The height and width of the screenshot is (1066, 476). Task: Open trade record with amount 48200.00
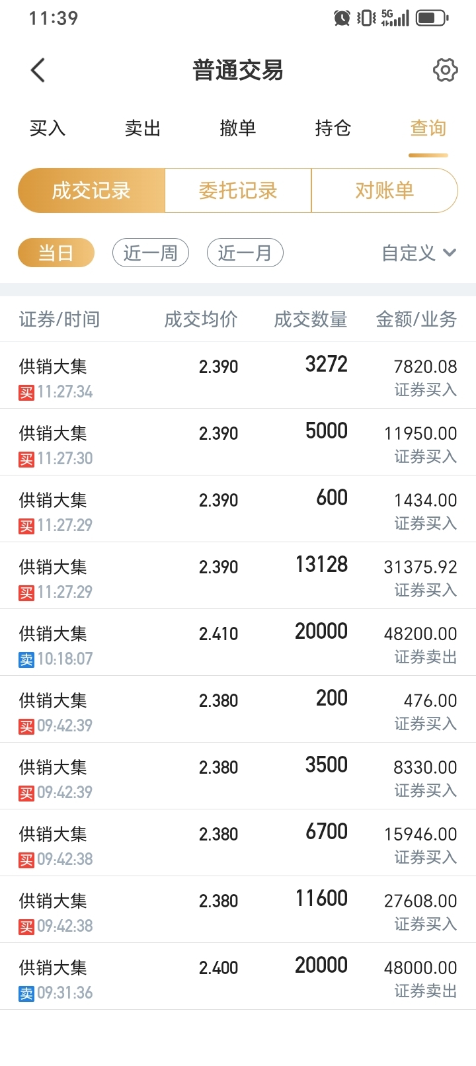click(238, 642)
